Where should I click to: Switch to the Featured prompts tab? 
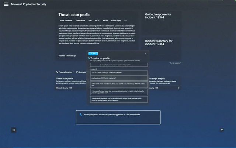point(65,72)
